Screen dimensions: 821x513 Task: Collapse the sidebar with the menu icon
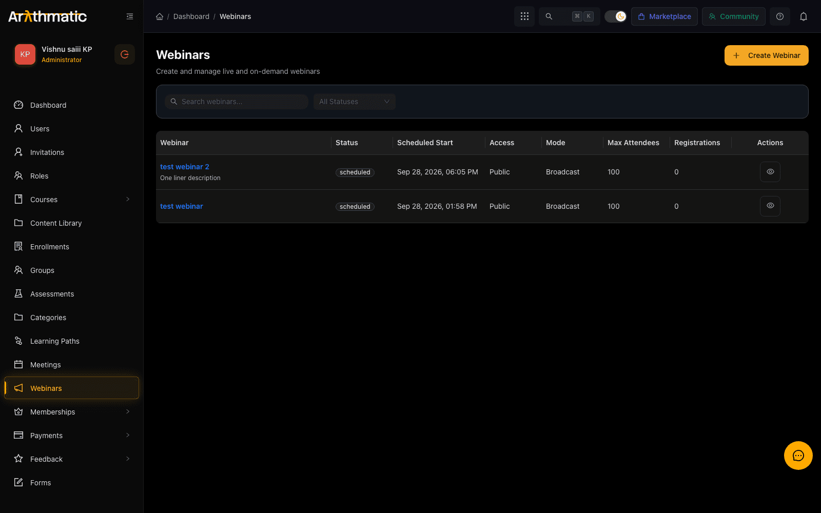click(x=130, y=16)
